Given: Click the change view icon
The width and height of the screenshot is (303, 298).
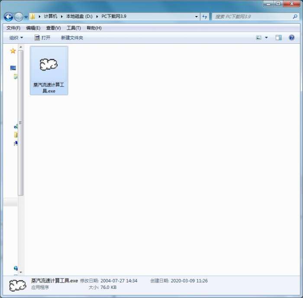Looking at the screenshot, I should [258, 38].
